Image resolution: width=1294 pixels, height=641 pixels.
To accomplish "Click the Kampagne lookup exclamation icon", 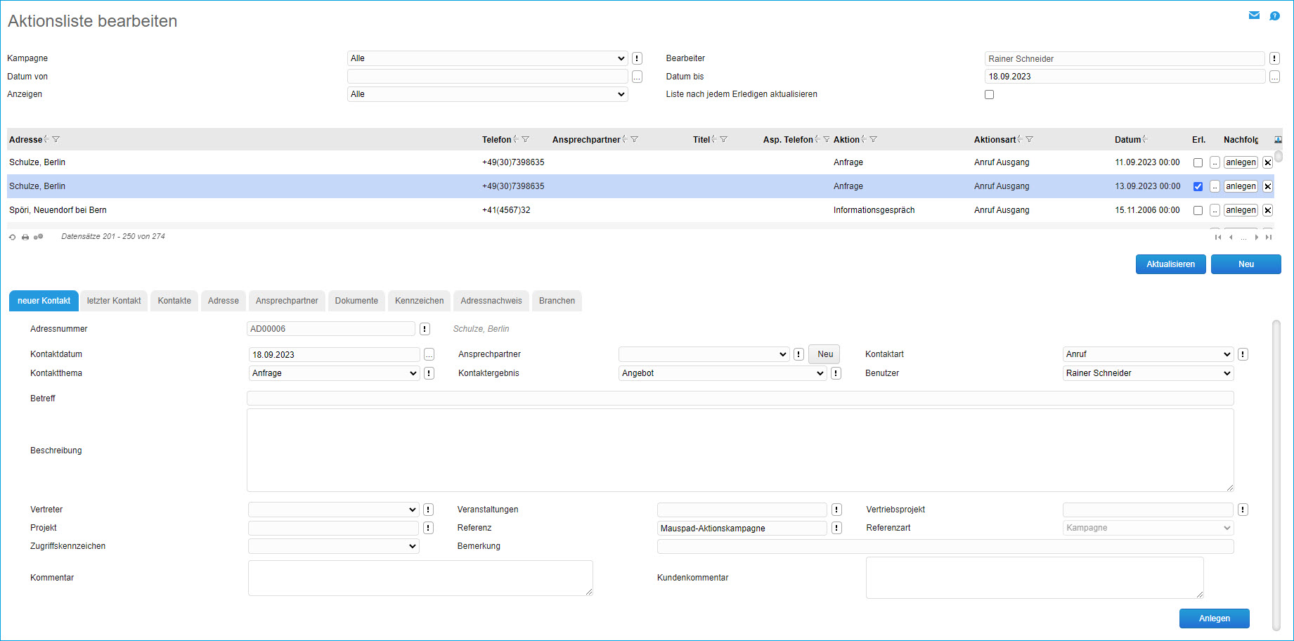I will [x=637, y=58].
